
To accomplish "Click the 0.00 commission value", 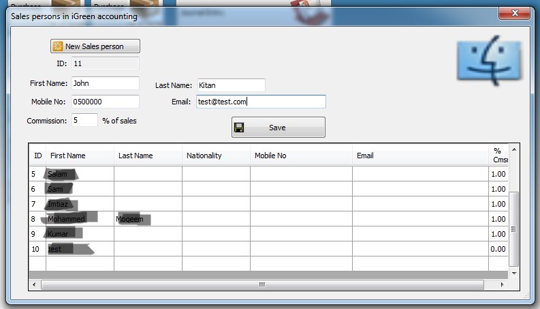I will [x=498, y=249].
